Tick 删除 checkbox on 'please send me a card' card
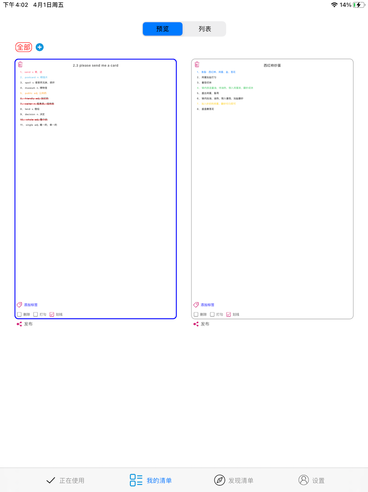 coord(19,315)
